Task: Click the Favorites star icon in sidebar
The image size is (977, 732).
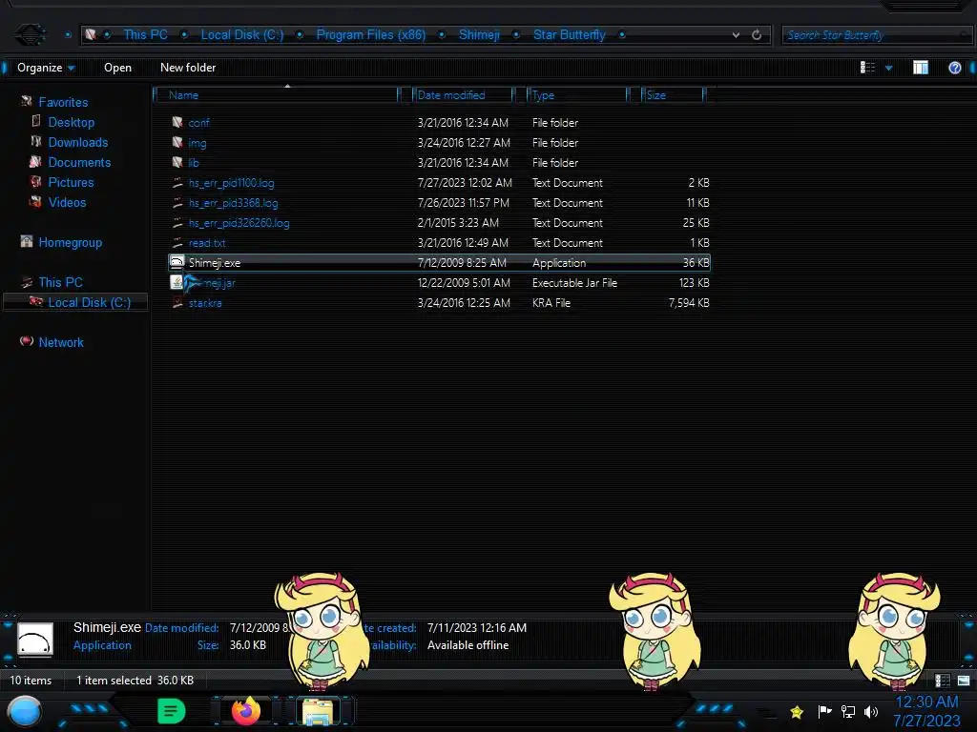Action: 26,101
